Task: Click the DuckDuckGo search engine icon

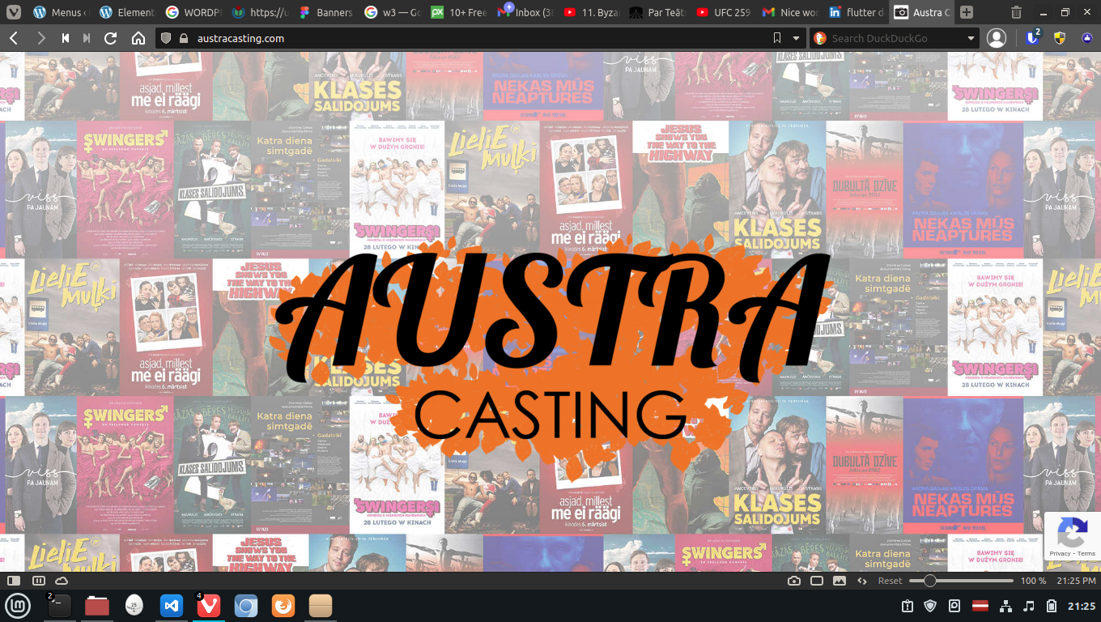Action: [x=819, y=38]
